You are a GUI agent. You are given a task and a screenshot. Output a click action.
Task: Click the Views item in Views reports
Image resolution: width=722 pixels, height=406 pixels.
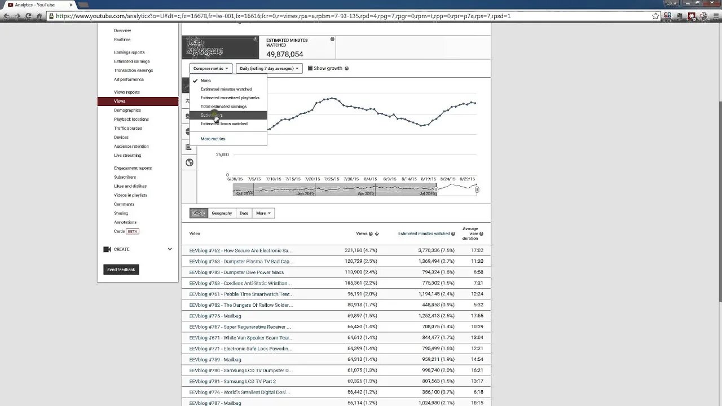pyautogui.click(x=138, y=101)
